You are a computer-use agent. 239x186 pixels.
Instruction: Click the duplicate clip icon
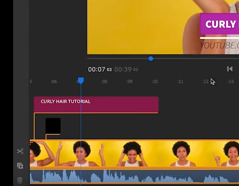[x=20, y=166]
